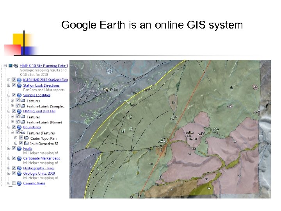Expand the Station Look Directions node
The height and width of the screenshot is (211, 281).
point(9,85)
